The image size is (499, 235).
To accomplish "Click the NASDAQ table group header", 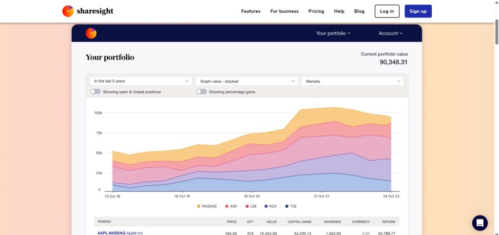I will coord(104,222).
